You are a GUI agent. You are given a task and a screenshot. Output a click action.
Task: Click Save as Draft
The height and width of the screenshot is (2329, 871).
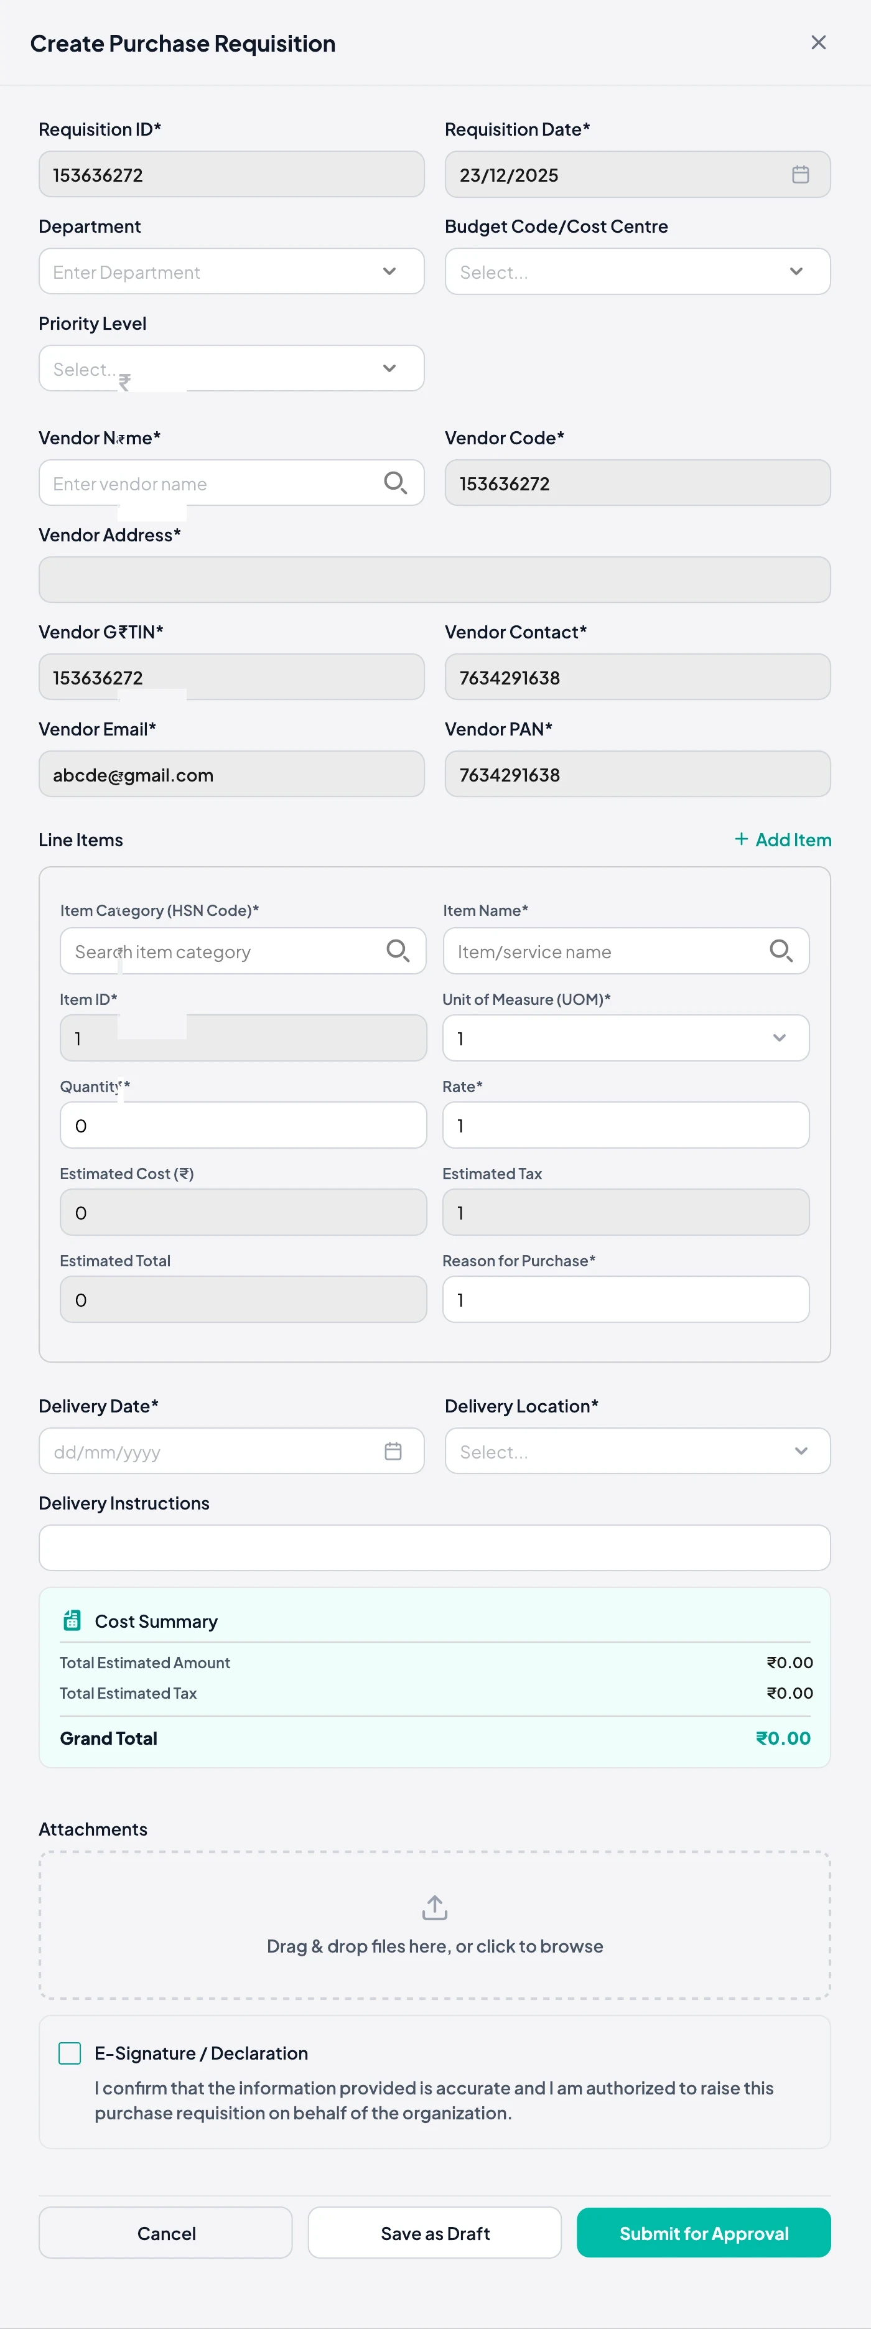[x=435, y=2233]
